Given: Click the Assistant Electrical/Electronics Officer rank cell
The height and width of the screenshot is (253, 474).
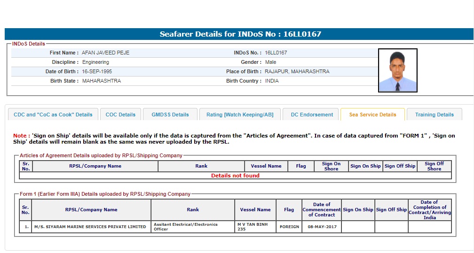Looking at the screenshot, I should click(x=192, y=227).
